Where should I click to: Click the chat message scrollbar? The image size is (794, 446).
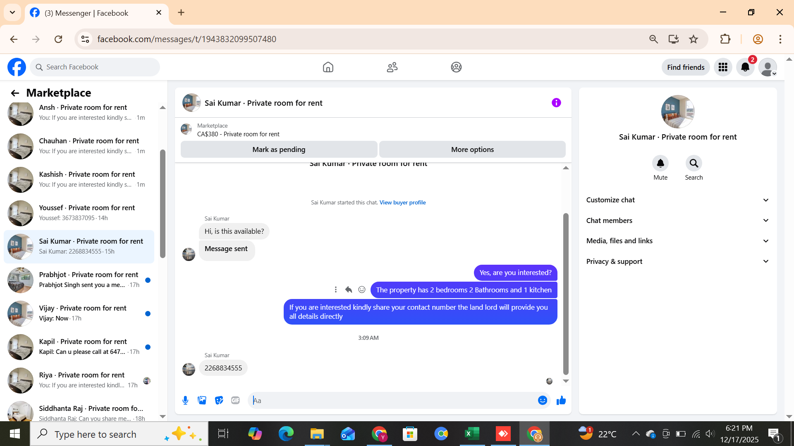tap(566, 293)
